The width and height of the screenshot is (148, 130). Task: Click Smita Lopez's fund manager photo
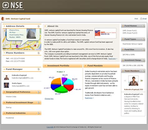tap(7, 85)
